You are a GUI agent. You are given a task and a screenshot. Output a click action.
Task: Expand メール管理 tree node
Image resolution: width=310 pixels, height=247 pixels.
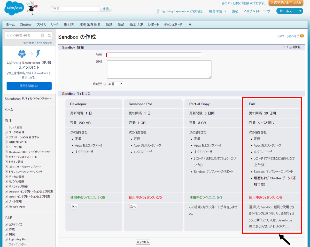[x=6, y=201]
